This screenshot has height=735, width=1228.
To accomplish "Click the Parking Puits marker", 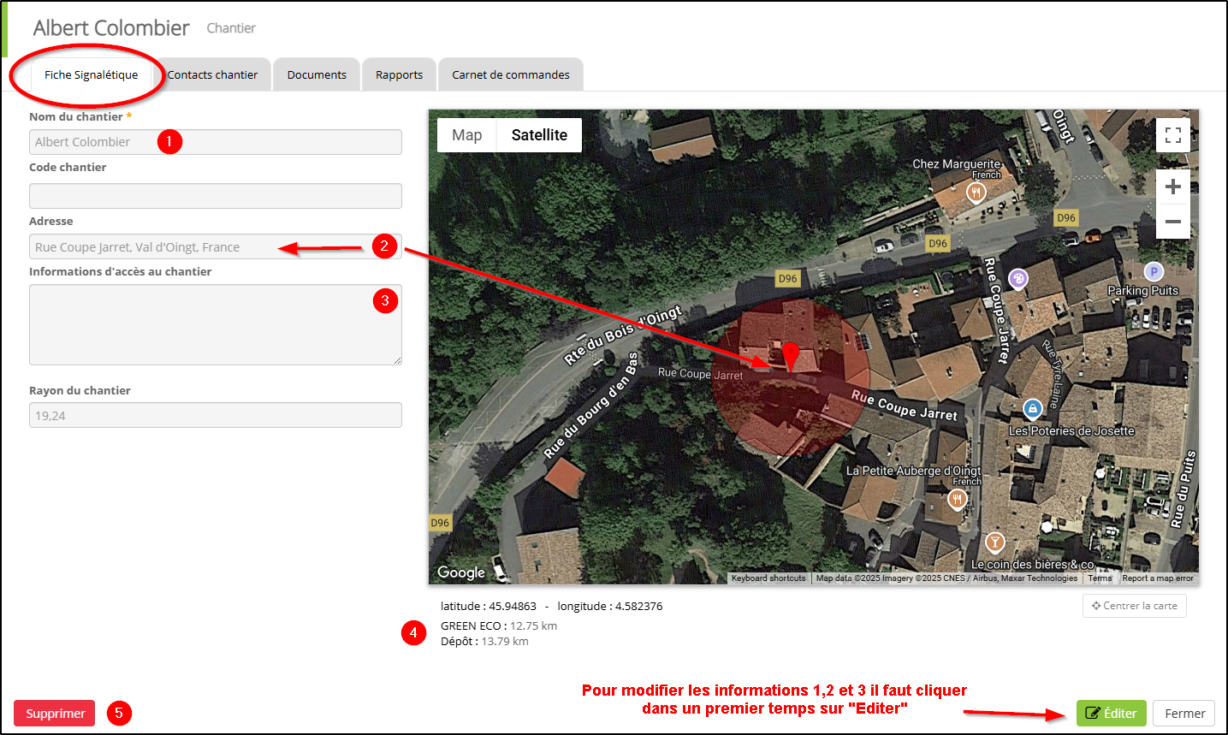I will (1154, 271).
